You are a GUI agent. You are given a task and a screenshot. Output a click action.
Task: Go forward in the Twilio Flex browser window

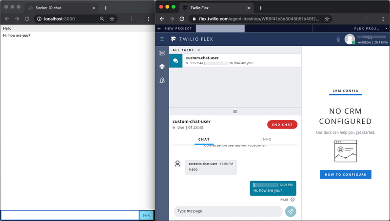pyautogui.click(x=172, y=19)
